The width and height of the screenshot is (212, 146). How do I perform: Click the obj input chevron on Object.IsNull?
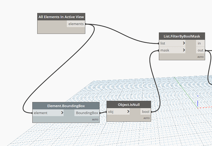tap(128, 112)
